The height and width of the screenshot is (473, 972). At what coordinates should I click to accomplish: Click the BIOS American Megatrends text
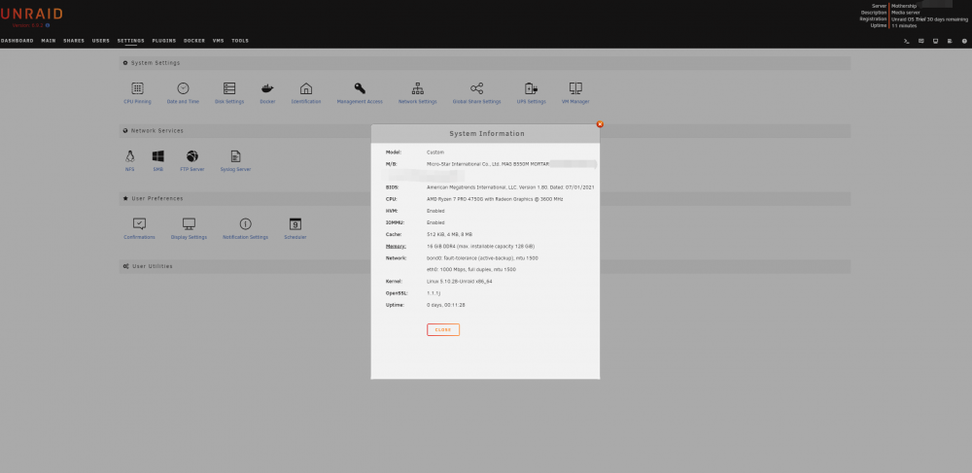(x=511, y=187)
